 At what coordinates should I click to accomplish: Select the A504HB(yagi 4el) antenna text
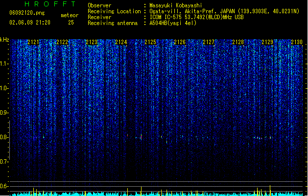click(173, 23)
